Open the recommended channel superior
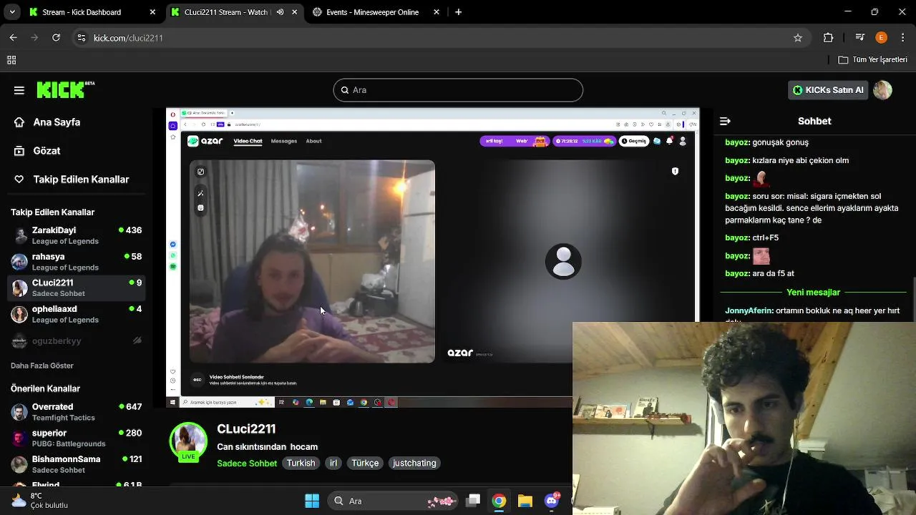 (77, 438)
